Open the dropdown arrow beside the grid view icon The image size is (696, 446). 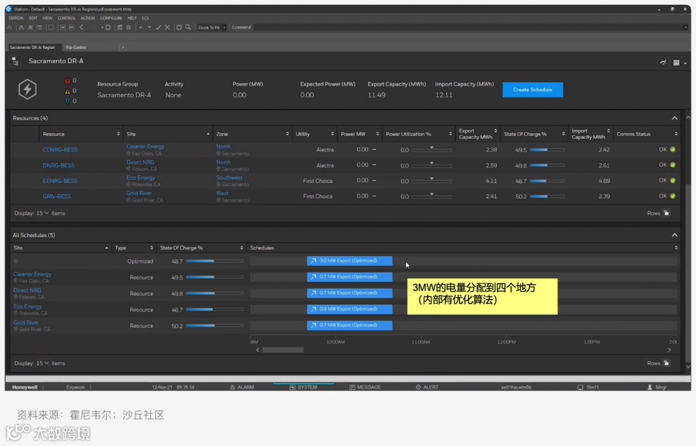(685, 63)
